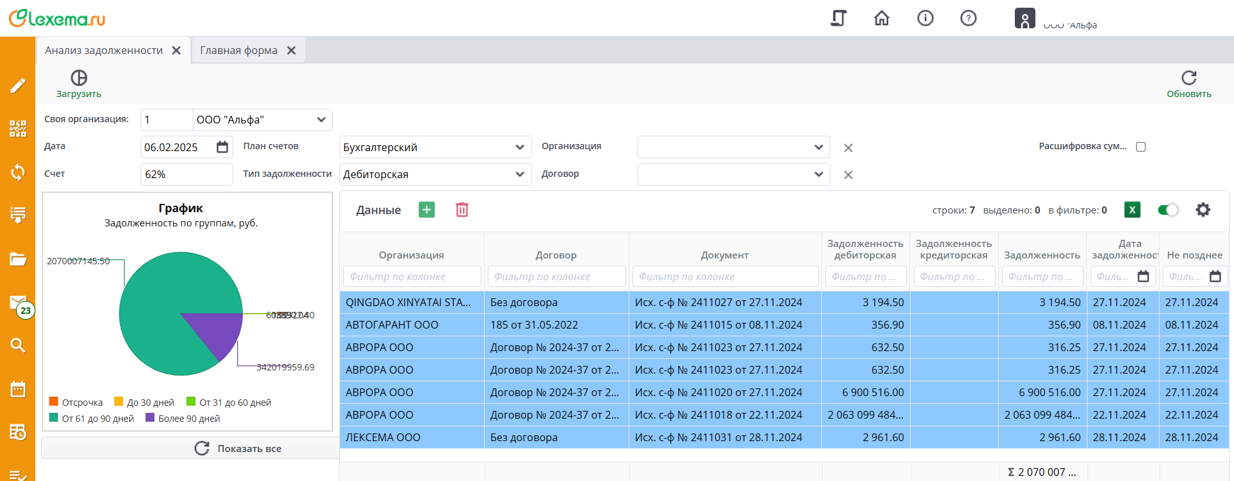Screen dimensions: 1234x481
Task: Select АВТОГАРАНТ ООО row
Action: click(x=784, y=325)
